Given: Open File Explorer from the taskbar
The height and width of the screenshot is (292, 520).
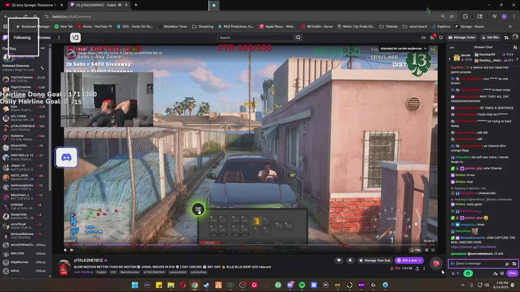Looking at the screenshot, I should [171, 285].
